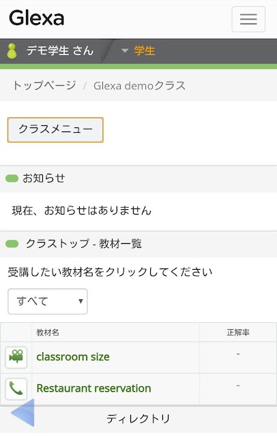Click the video camera icon for classroom size

pyautogui.click(x=16, y=357)
